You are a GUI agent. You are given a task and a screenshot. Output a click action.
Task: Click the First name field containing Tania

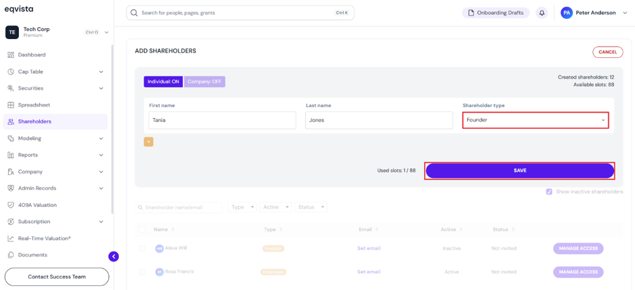point(222,120)
